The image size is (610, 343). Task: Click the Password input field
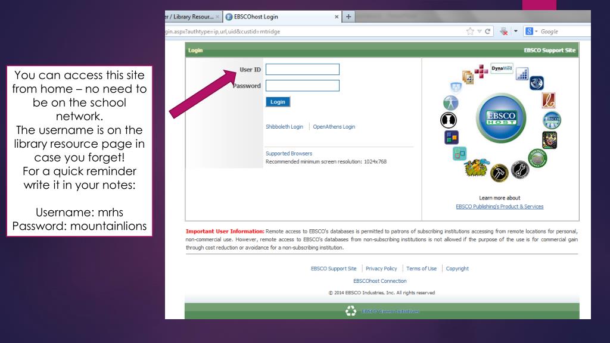302,86
